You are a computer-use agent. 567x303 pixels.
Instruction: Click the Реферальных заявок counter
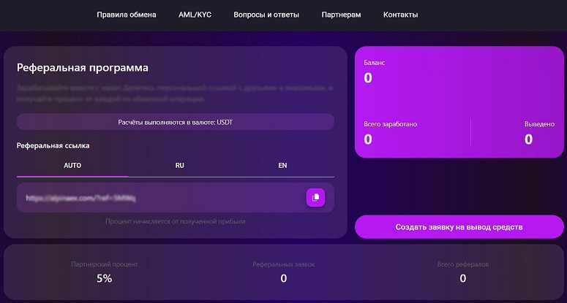pyautogui.click(x=284, y=278)
